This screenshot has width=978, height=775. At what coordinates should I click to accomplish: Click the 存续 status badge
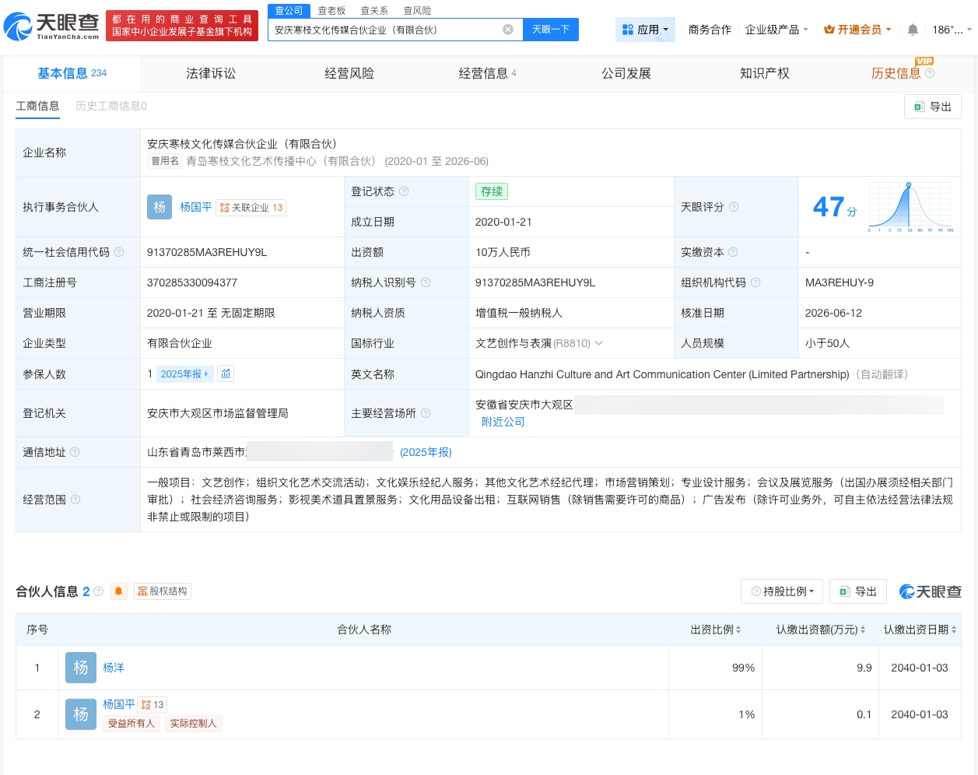coord(492,191)
